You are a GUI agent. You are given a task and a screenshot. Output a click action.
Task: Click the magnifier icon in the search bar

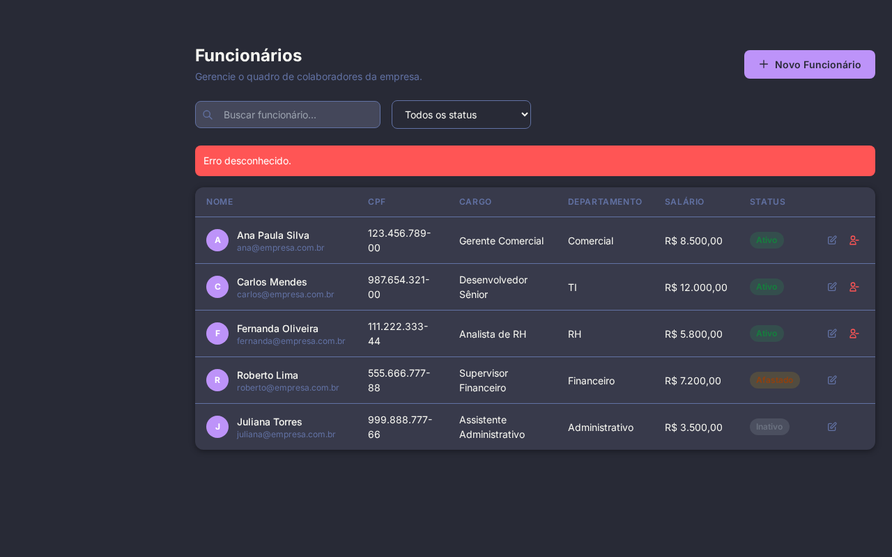[x=208, y=114]
